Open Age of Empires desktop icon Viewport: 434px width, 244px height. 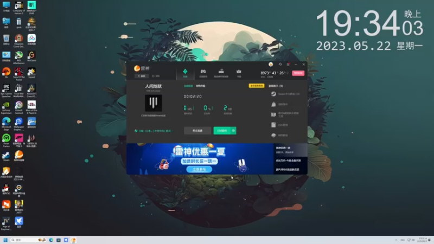pos(6,223)
